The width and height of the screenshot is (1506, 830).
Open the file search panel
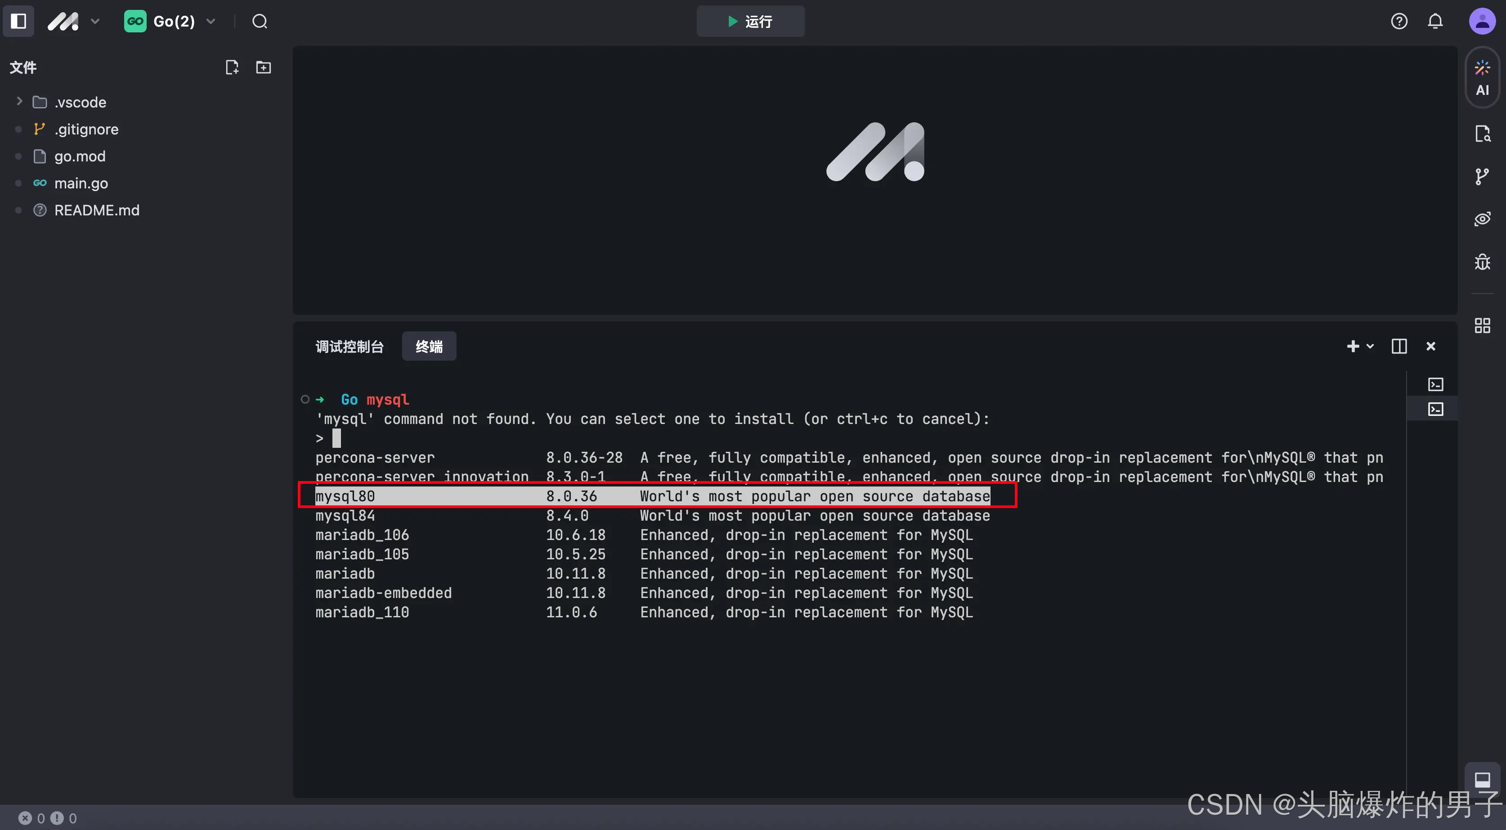[x=1483, y=133]
